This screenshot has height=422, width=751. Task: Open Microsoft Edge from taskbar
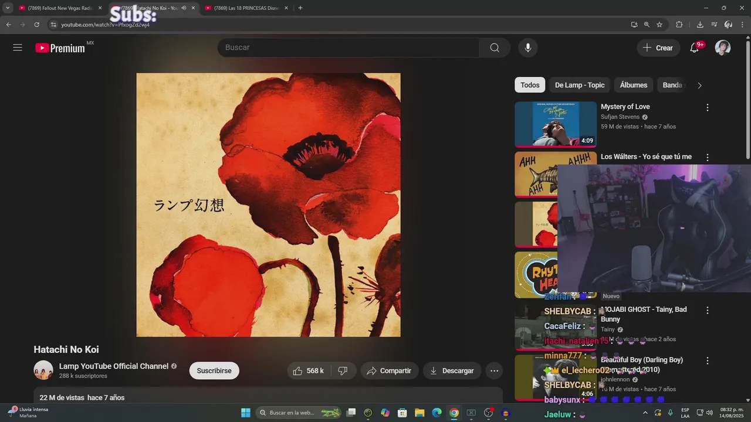(x=437, y=413)
